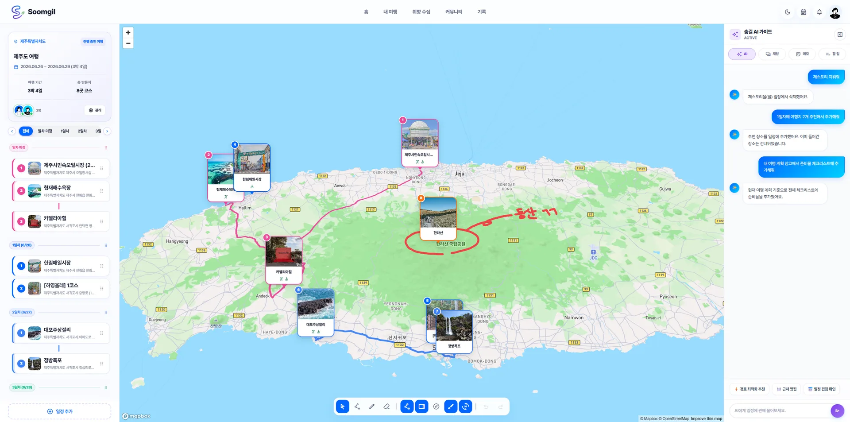Open notifications bell icon

point(819,12)
